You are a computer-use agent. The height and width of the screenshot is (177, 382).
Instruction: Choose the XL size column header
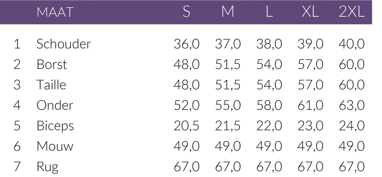(x=310, y=12)
